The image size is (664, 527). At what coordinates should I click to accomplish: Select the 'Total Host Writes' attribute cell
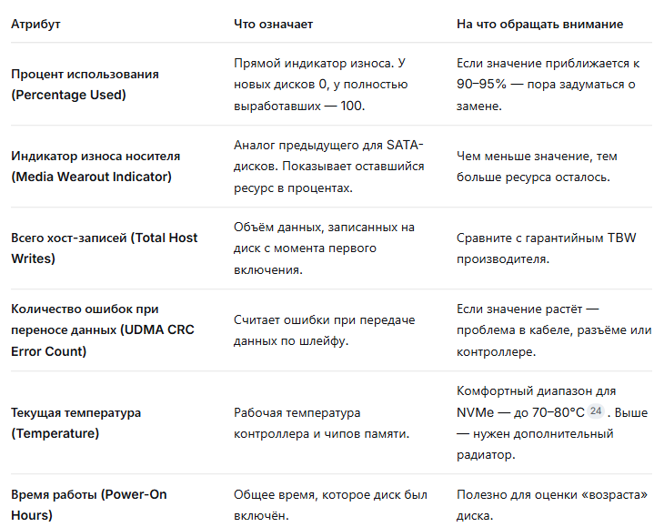[x=104, y=248]
